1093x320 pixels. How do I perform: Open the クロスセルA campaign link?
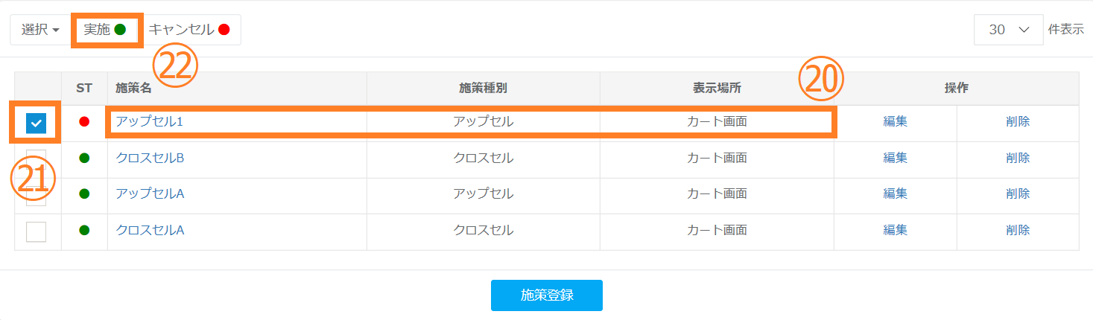coord(150,230)
